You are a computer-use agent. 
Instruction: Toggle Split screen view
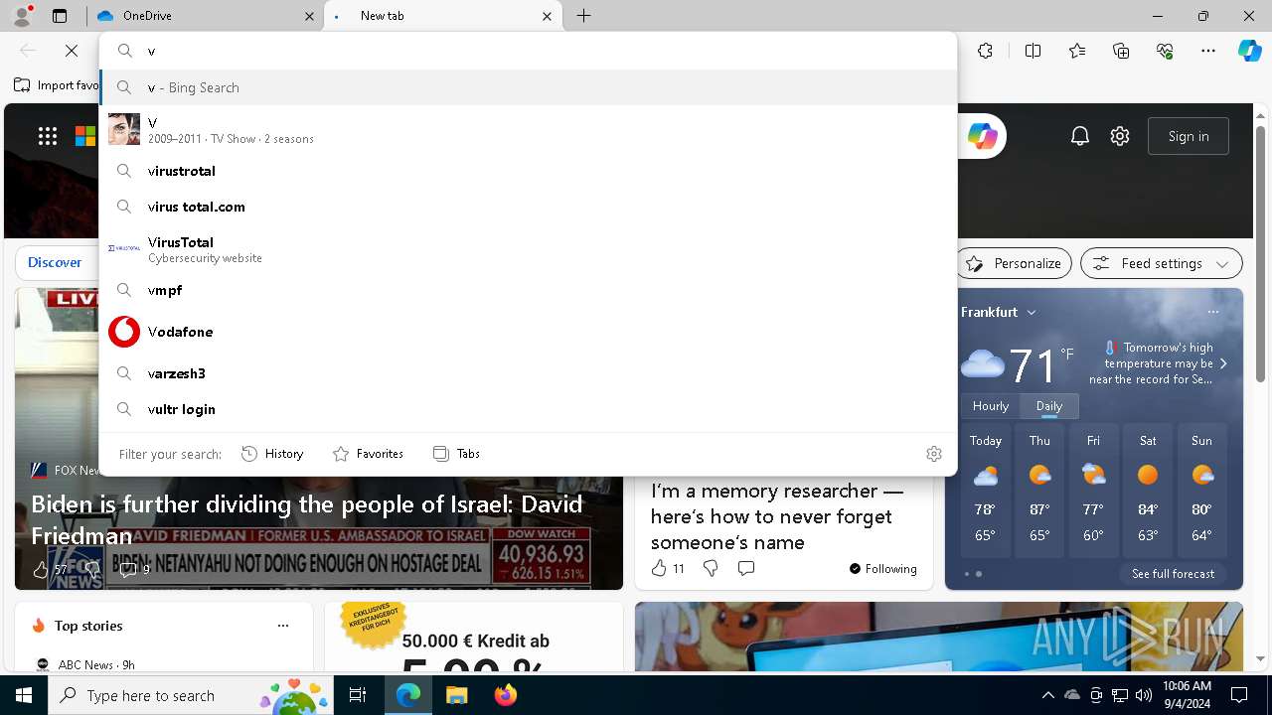(x=1033, y=51)
